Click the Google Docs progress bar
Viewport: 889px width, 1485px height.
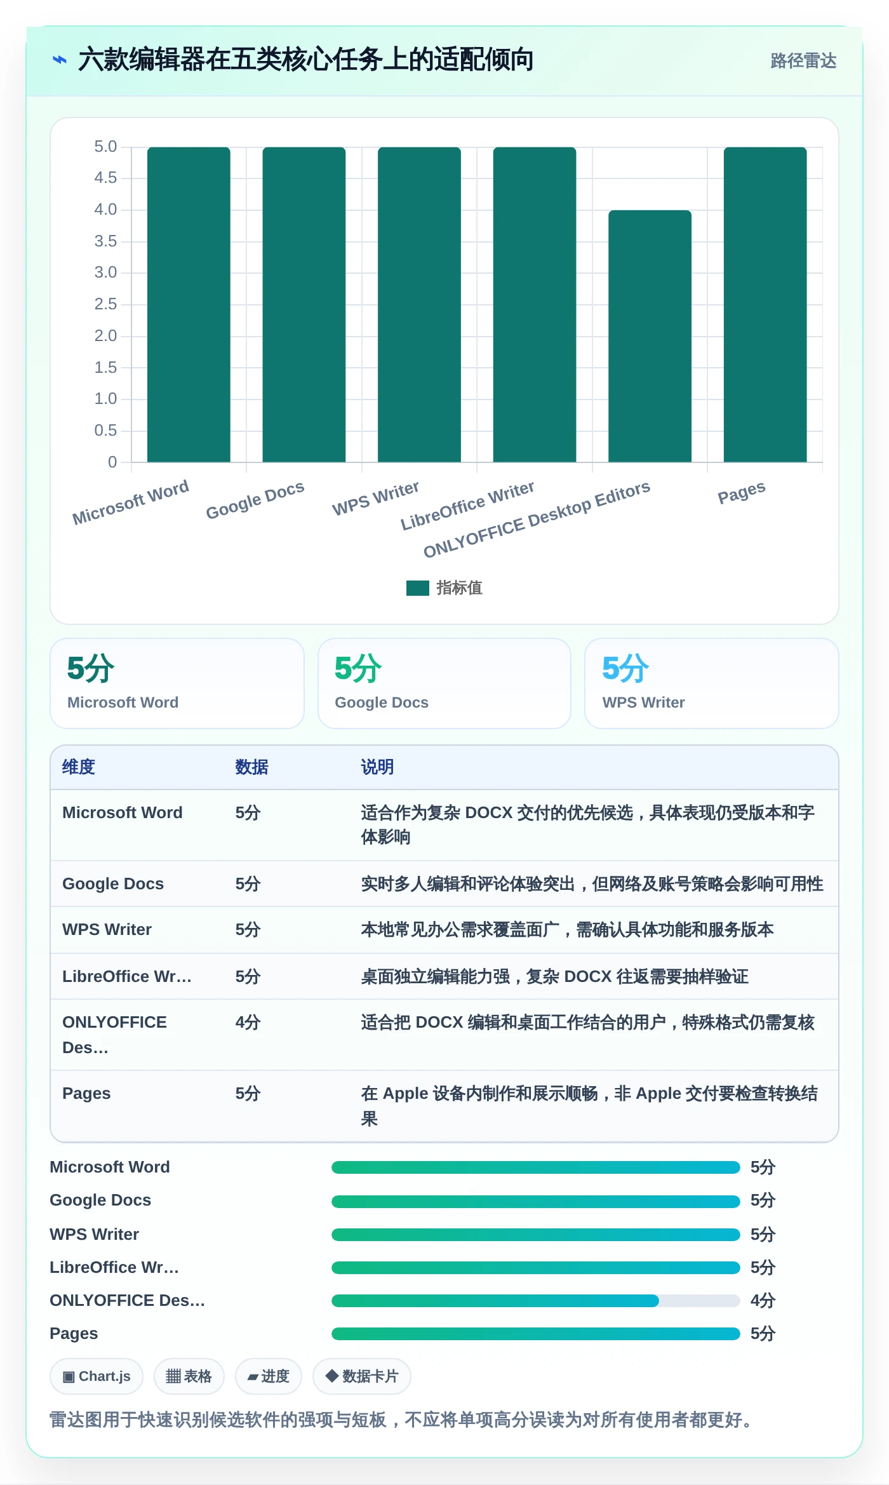pos(536,1201)
